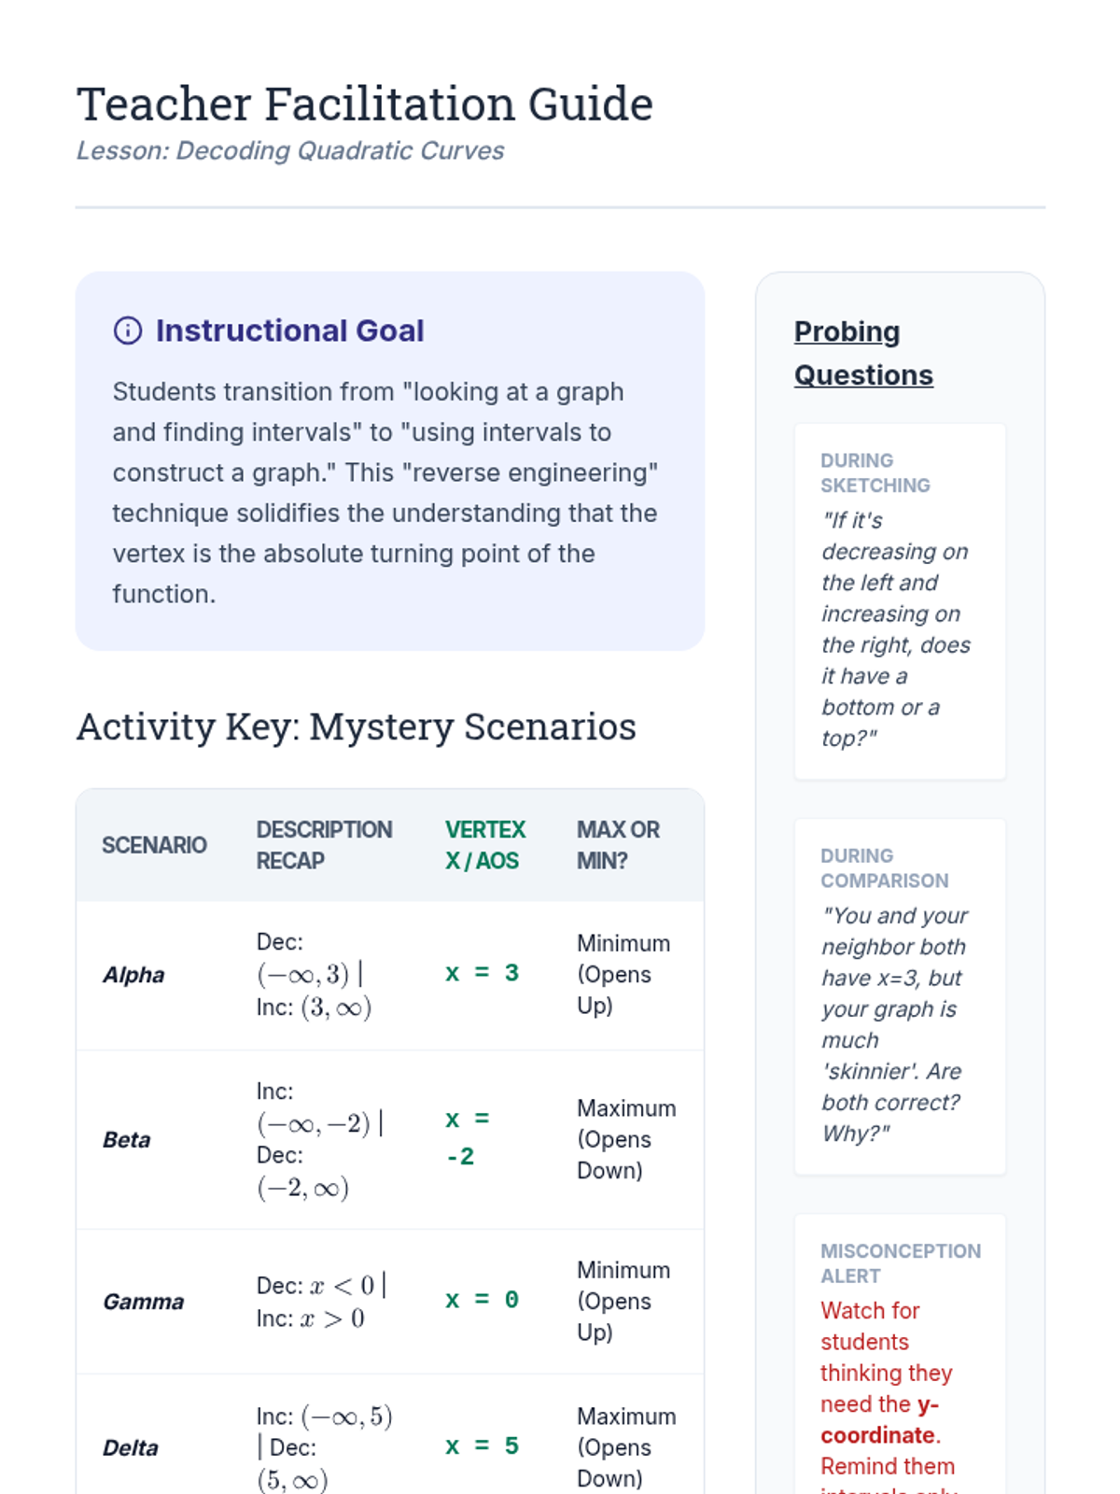Click the Activity Key: Mystery Scenarios heading
Screen dimensions: 1120x1494
[356, 726]
